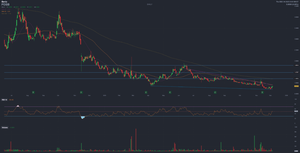Click the DAILY timeframe label
Screen dimensions: 300x153
150,5
